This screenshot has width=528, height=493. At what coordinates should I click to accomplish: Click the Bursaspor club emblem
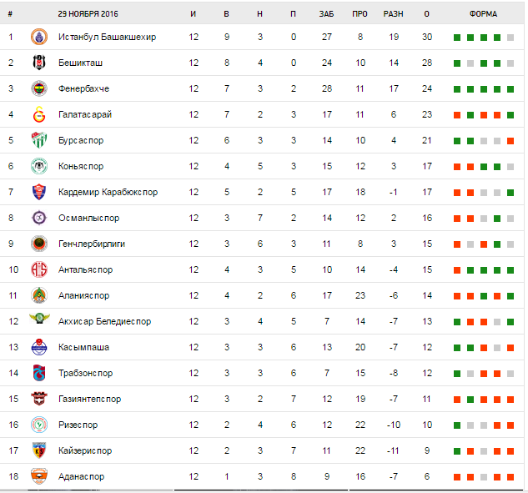(x=39, y=140)
